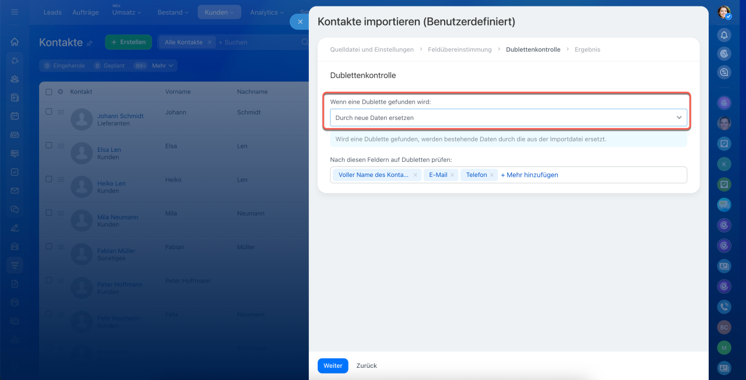Open the tasks checkmark icon in sidebar
The image size is (746, 380).
tap(15, 172)
